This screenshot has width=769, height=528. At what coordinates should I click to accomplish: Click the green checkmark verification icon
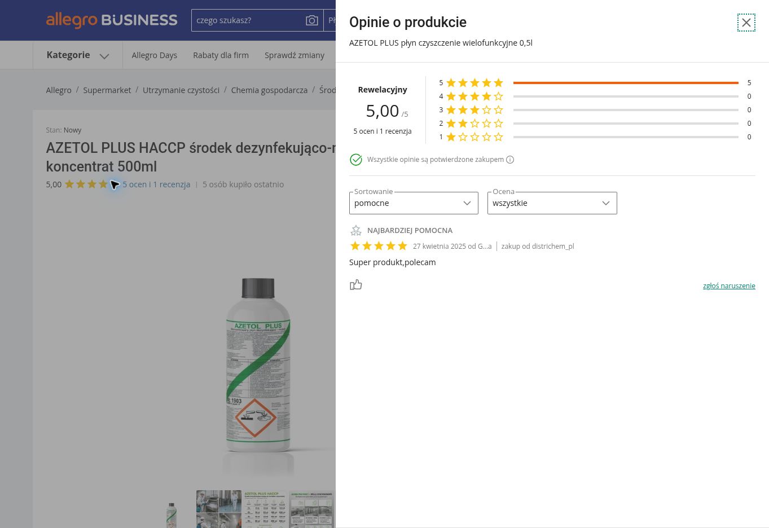[356, 160]
